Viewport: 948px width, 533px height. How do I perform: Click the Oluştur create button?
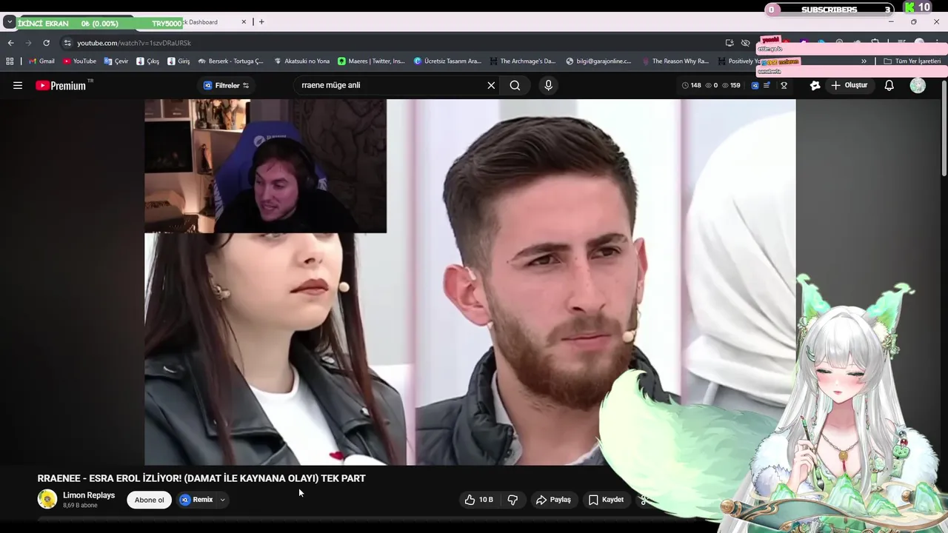coord(849,85)
